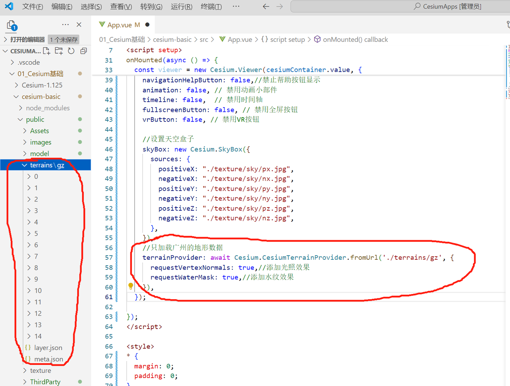This screenshot has height=386, width=510.
Task: Open the 转到(G) menu
Action: pos(151,6)
